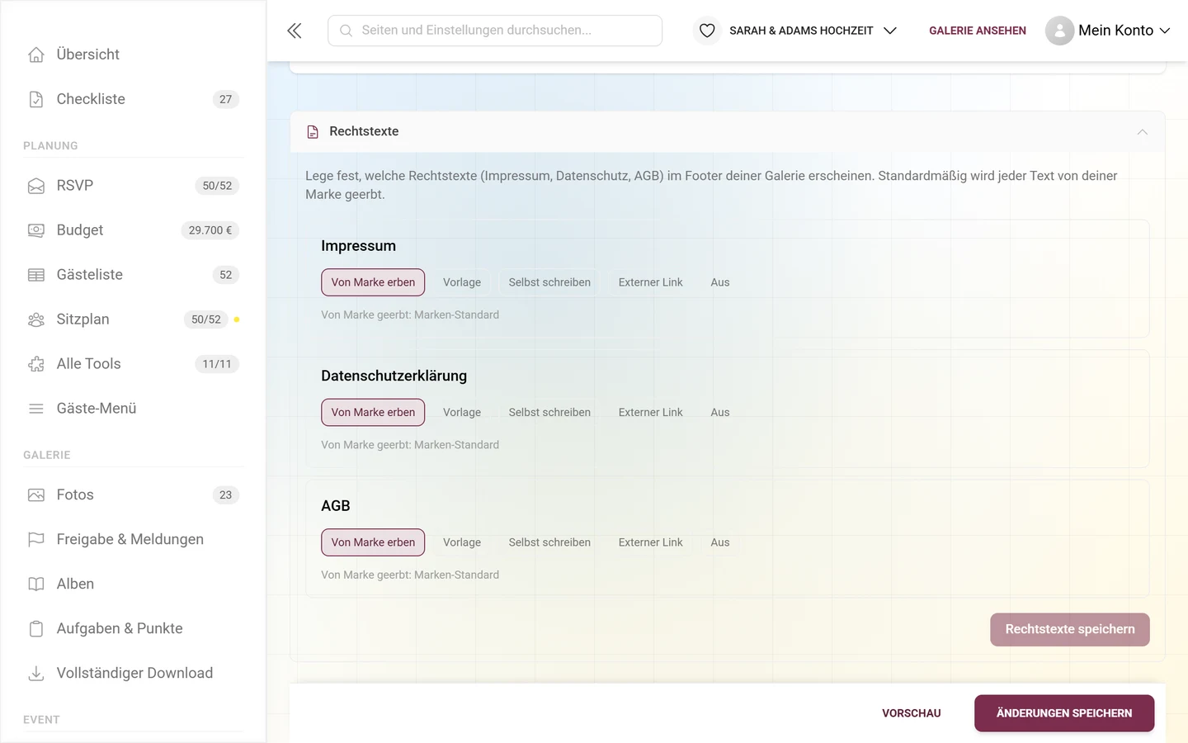The image size is (1188, 743).
Task: Open the Galerie ansehen link
Action: click(978, 31)
